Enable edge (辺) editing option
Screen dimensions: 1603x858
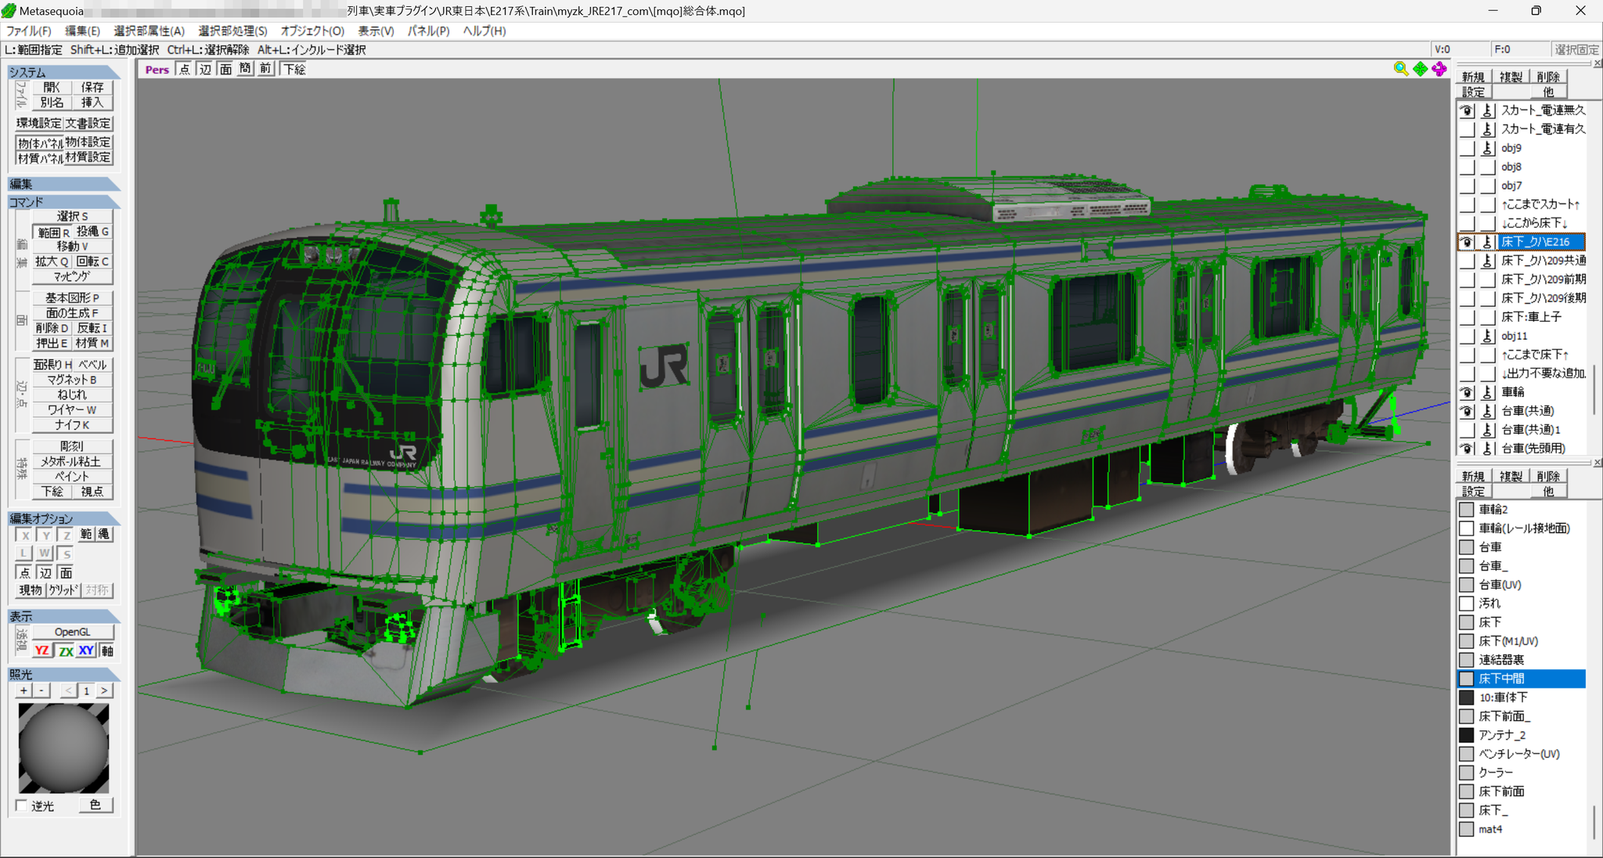(46, 573)
